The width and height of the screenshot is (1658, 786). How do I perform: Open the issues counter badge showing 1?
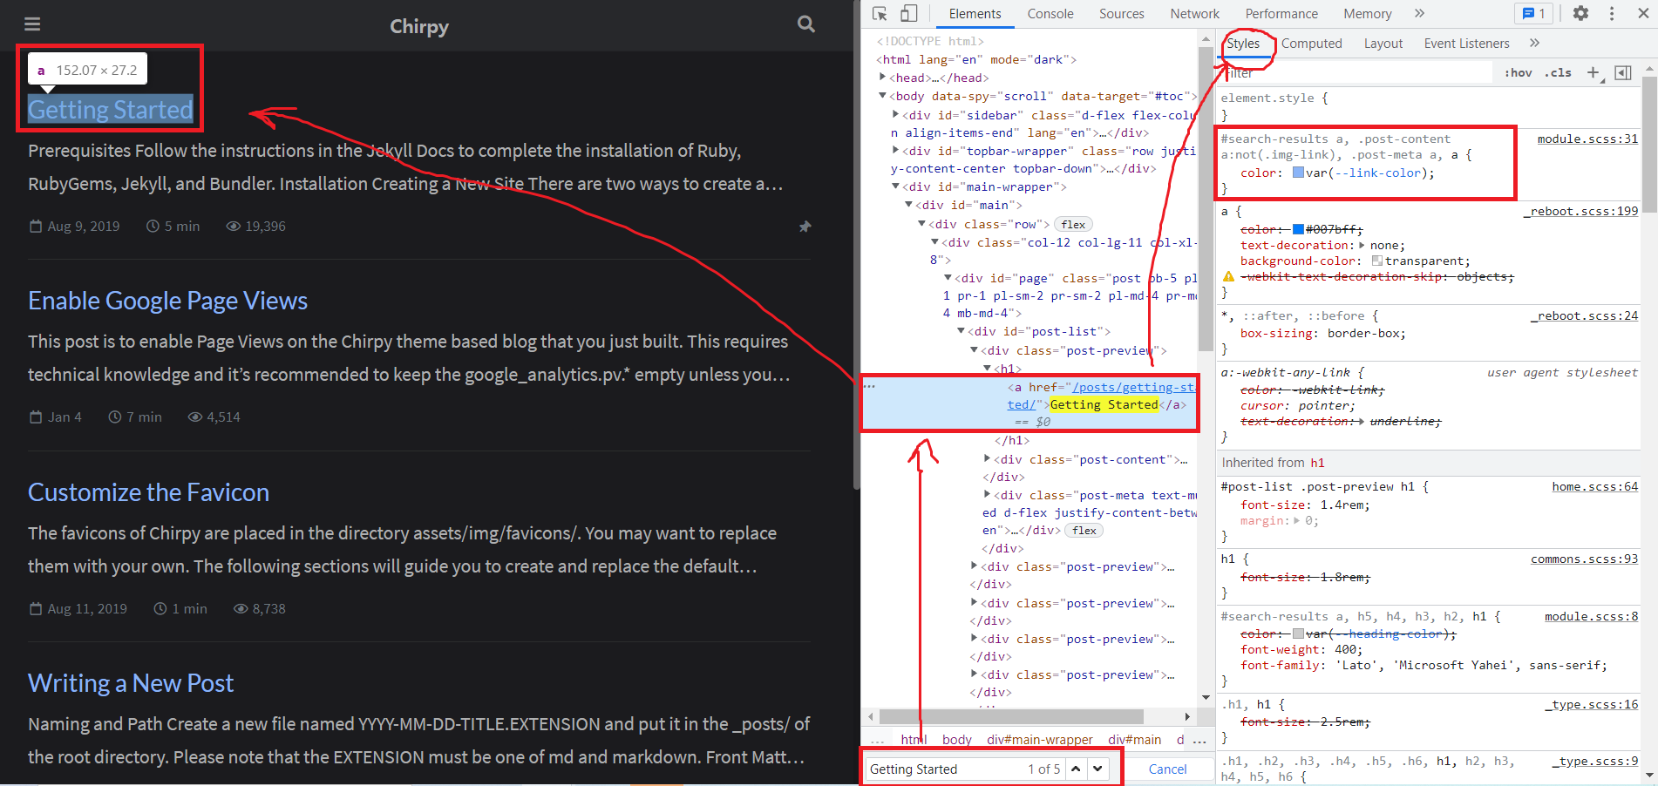coord(1534,13)
